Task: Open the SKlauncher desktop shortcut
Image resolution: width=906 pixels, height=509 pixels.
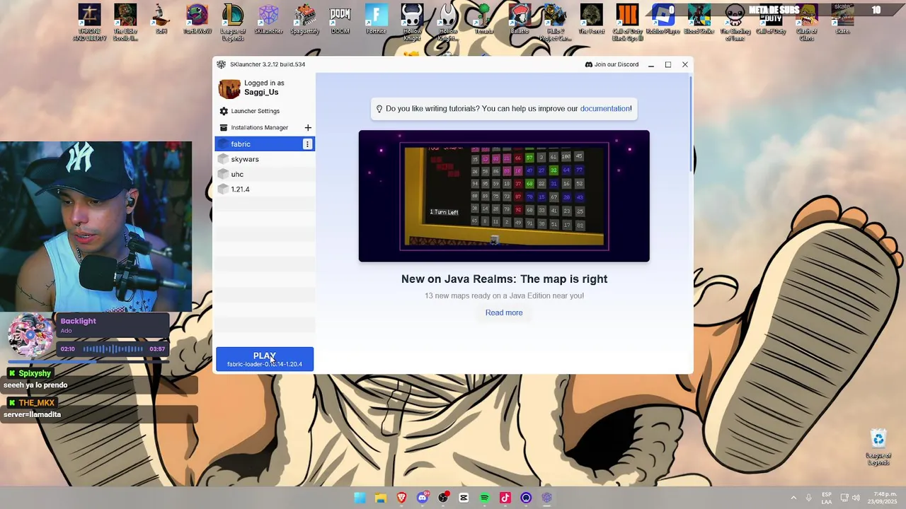Action: (x=268, y=19)
